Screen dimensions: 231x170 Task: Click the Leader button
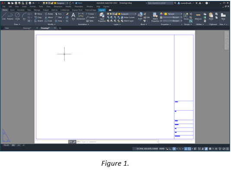(x=90, y=17)
